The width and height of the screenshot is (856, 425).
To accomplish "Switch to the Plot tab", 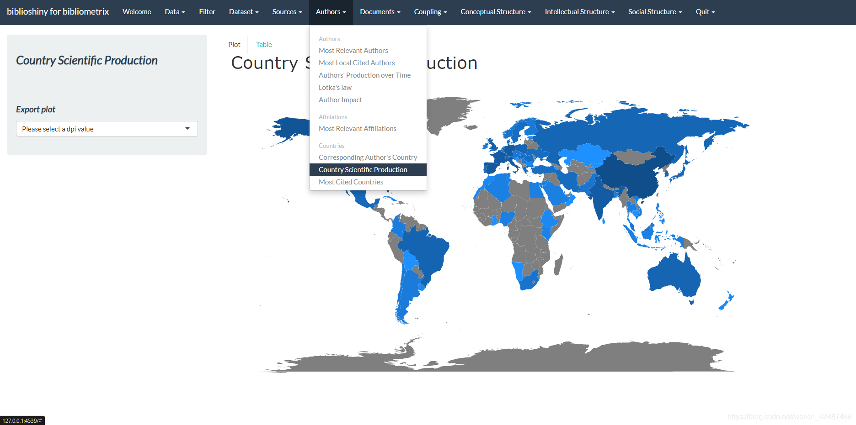I will coord(234,45).
